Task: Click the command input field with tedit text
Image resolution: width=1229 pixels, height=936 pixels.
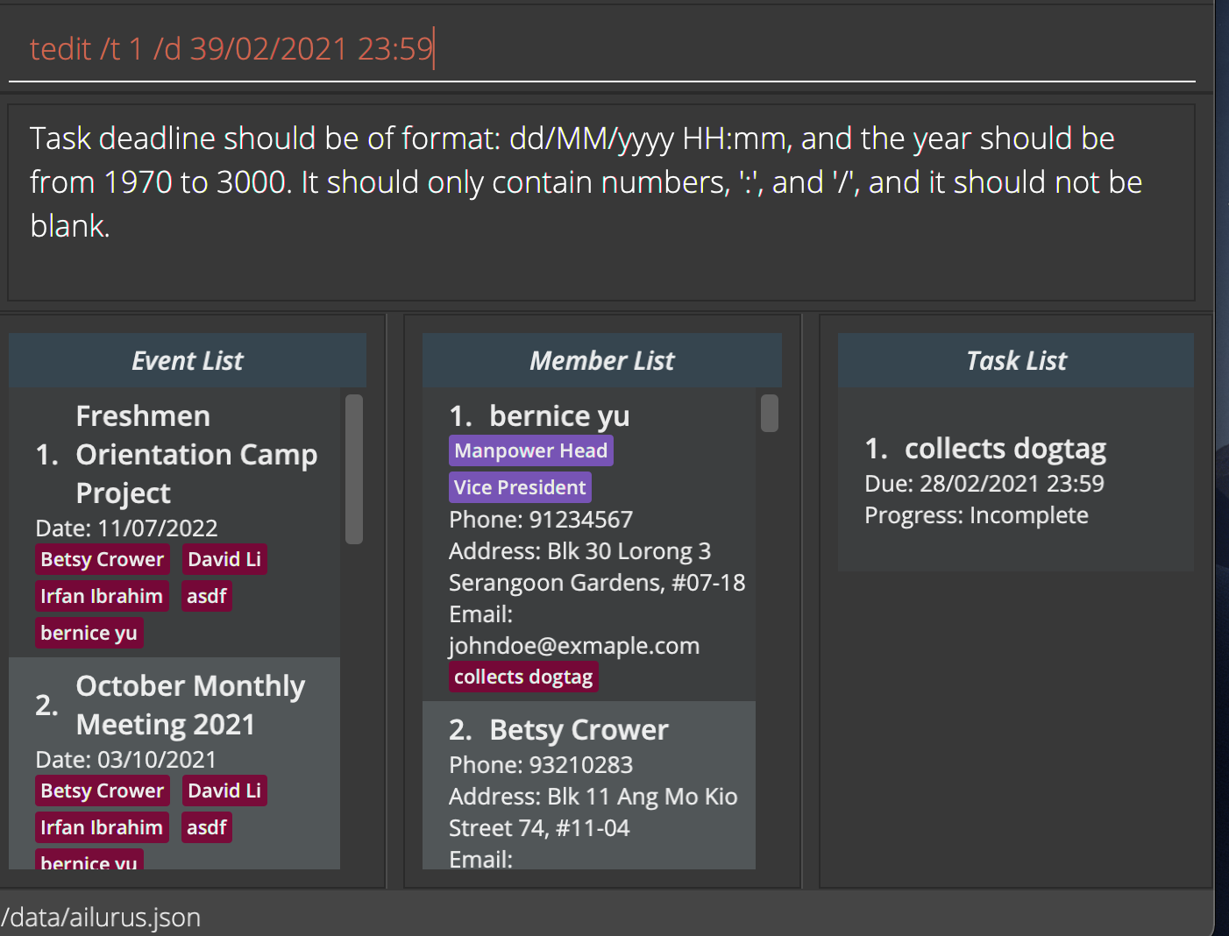Action: coord(601,48)
